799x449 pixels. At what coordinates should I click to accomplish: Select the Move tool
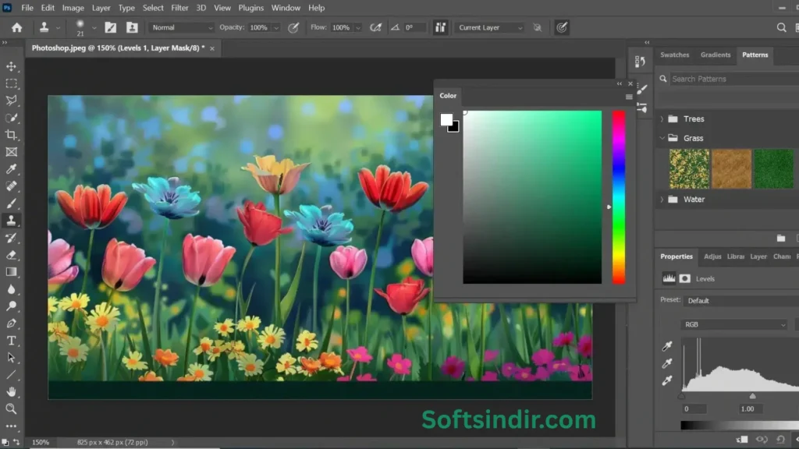coord(12,66)
